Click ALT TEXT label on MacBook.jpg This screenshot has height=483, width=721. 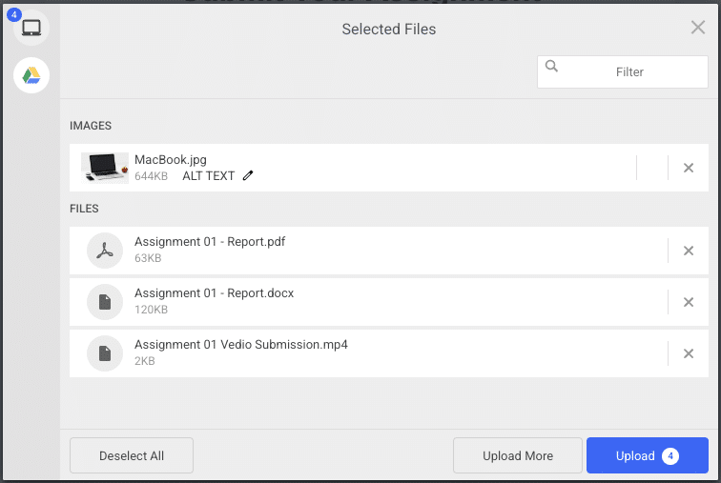208,176
